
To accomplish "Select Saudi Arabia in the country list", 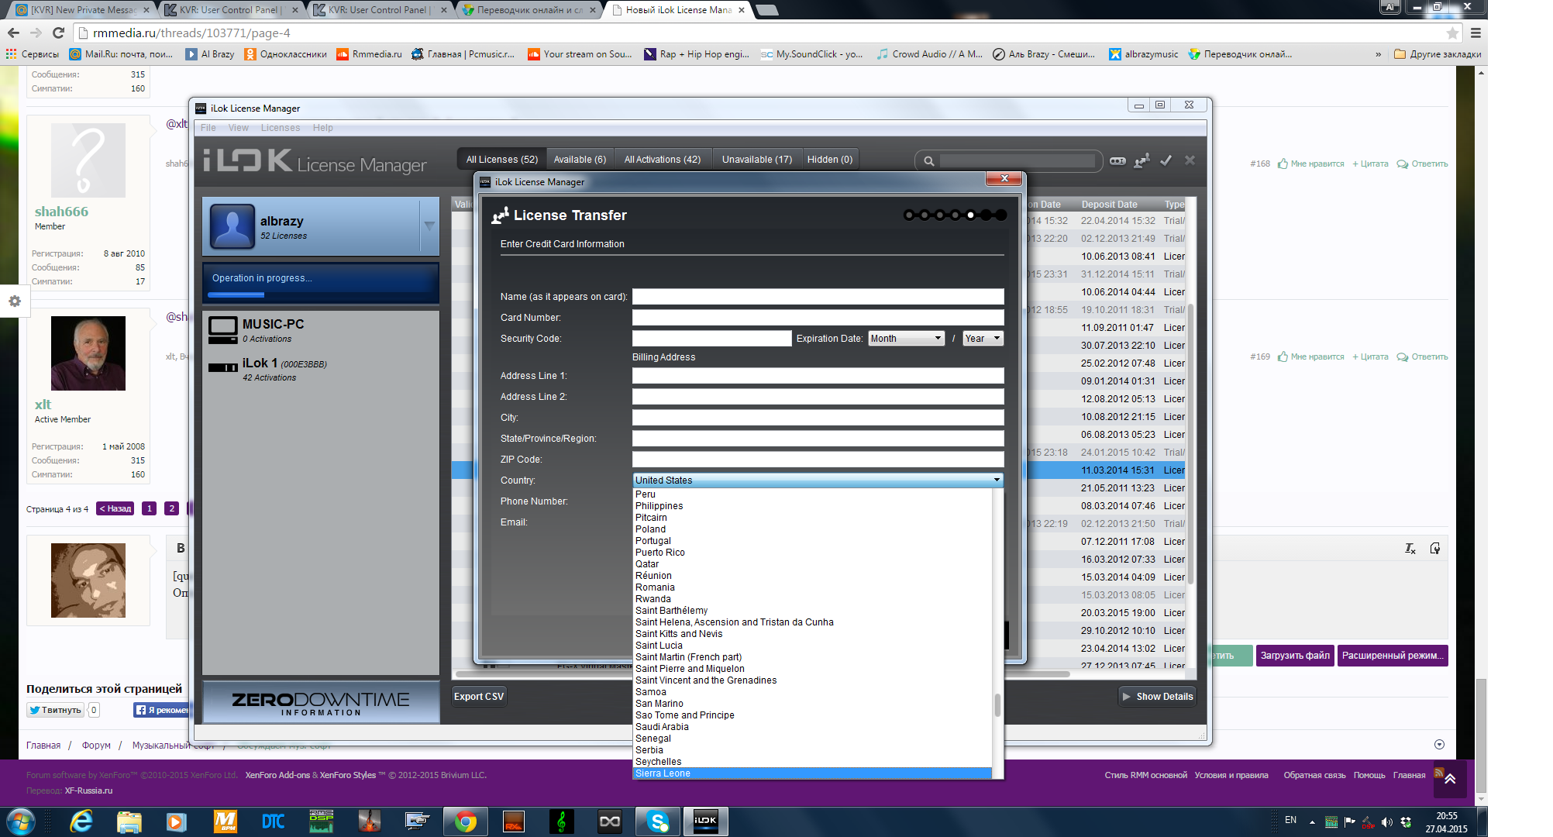I will point(812,727).
